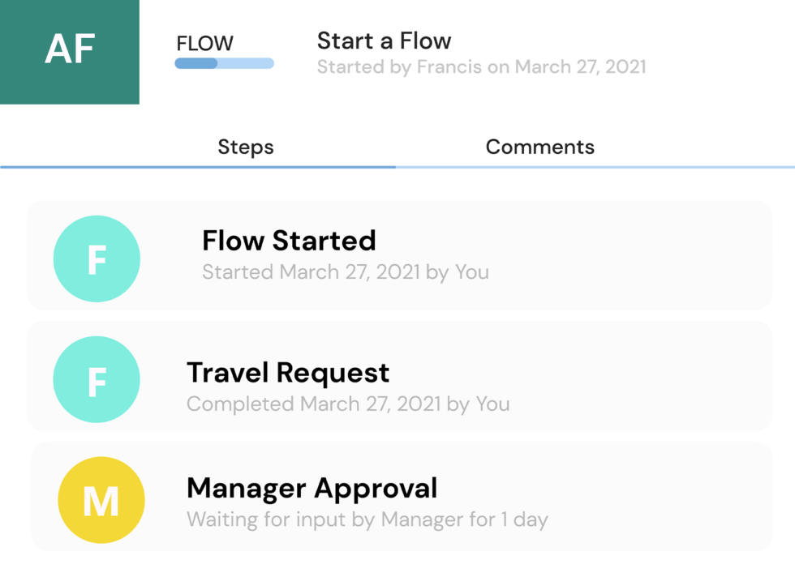Viewport: 795px width, 577px height.
Task: Click the flow progress bar
Action: tap(224, 63)
